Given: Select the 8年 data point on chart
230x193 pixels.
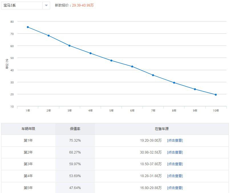Looking at the screenshot, I should (x=174, y=83).
